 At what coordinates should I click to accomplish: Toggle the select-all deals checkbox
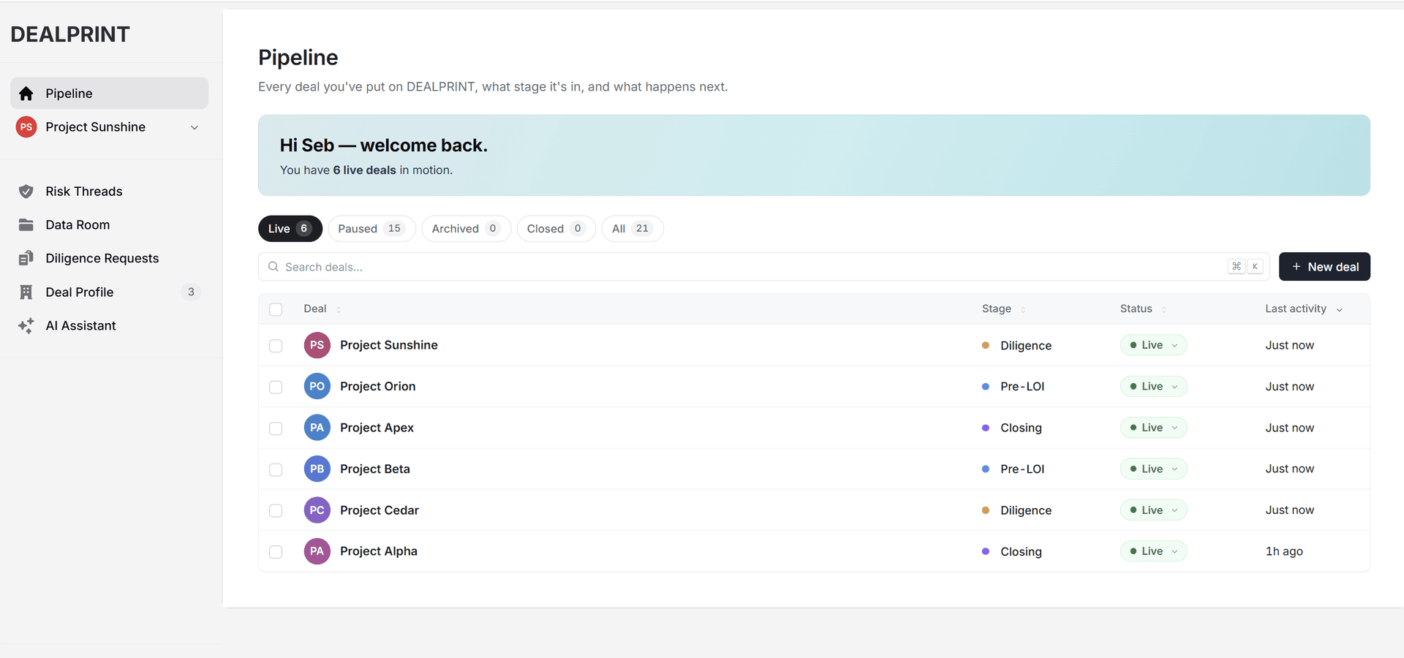276,309
